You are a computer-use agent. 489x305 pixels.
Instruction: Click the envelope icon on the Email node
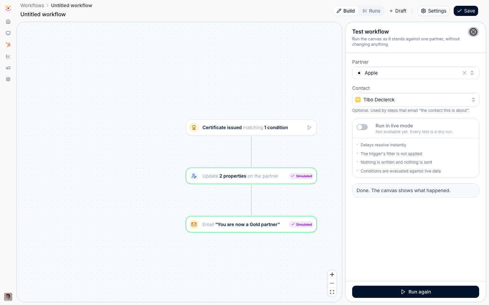(194, 224)
